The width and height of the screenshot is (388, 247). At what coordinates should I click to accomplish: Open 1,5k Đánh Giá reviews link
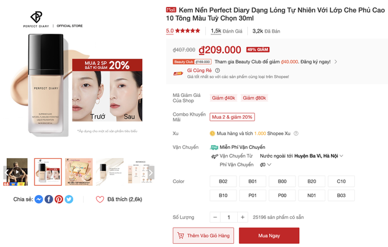pos(227,31)
